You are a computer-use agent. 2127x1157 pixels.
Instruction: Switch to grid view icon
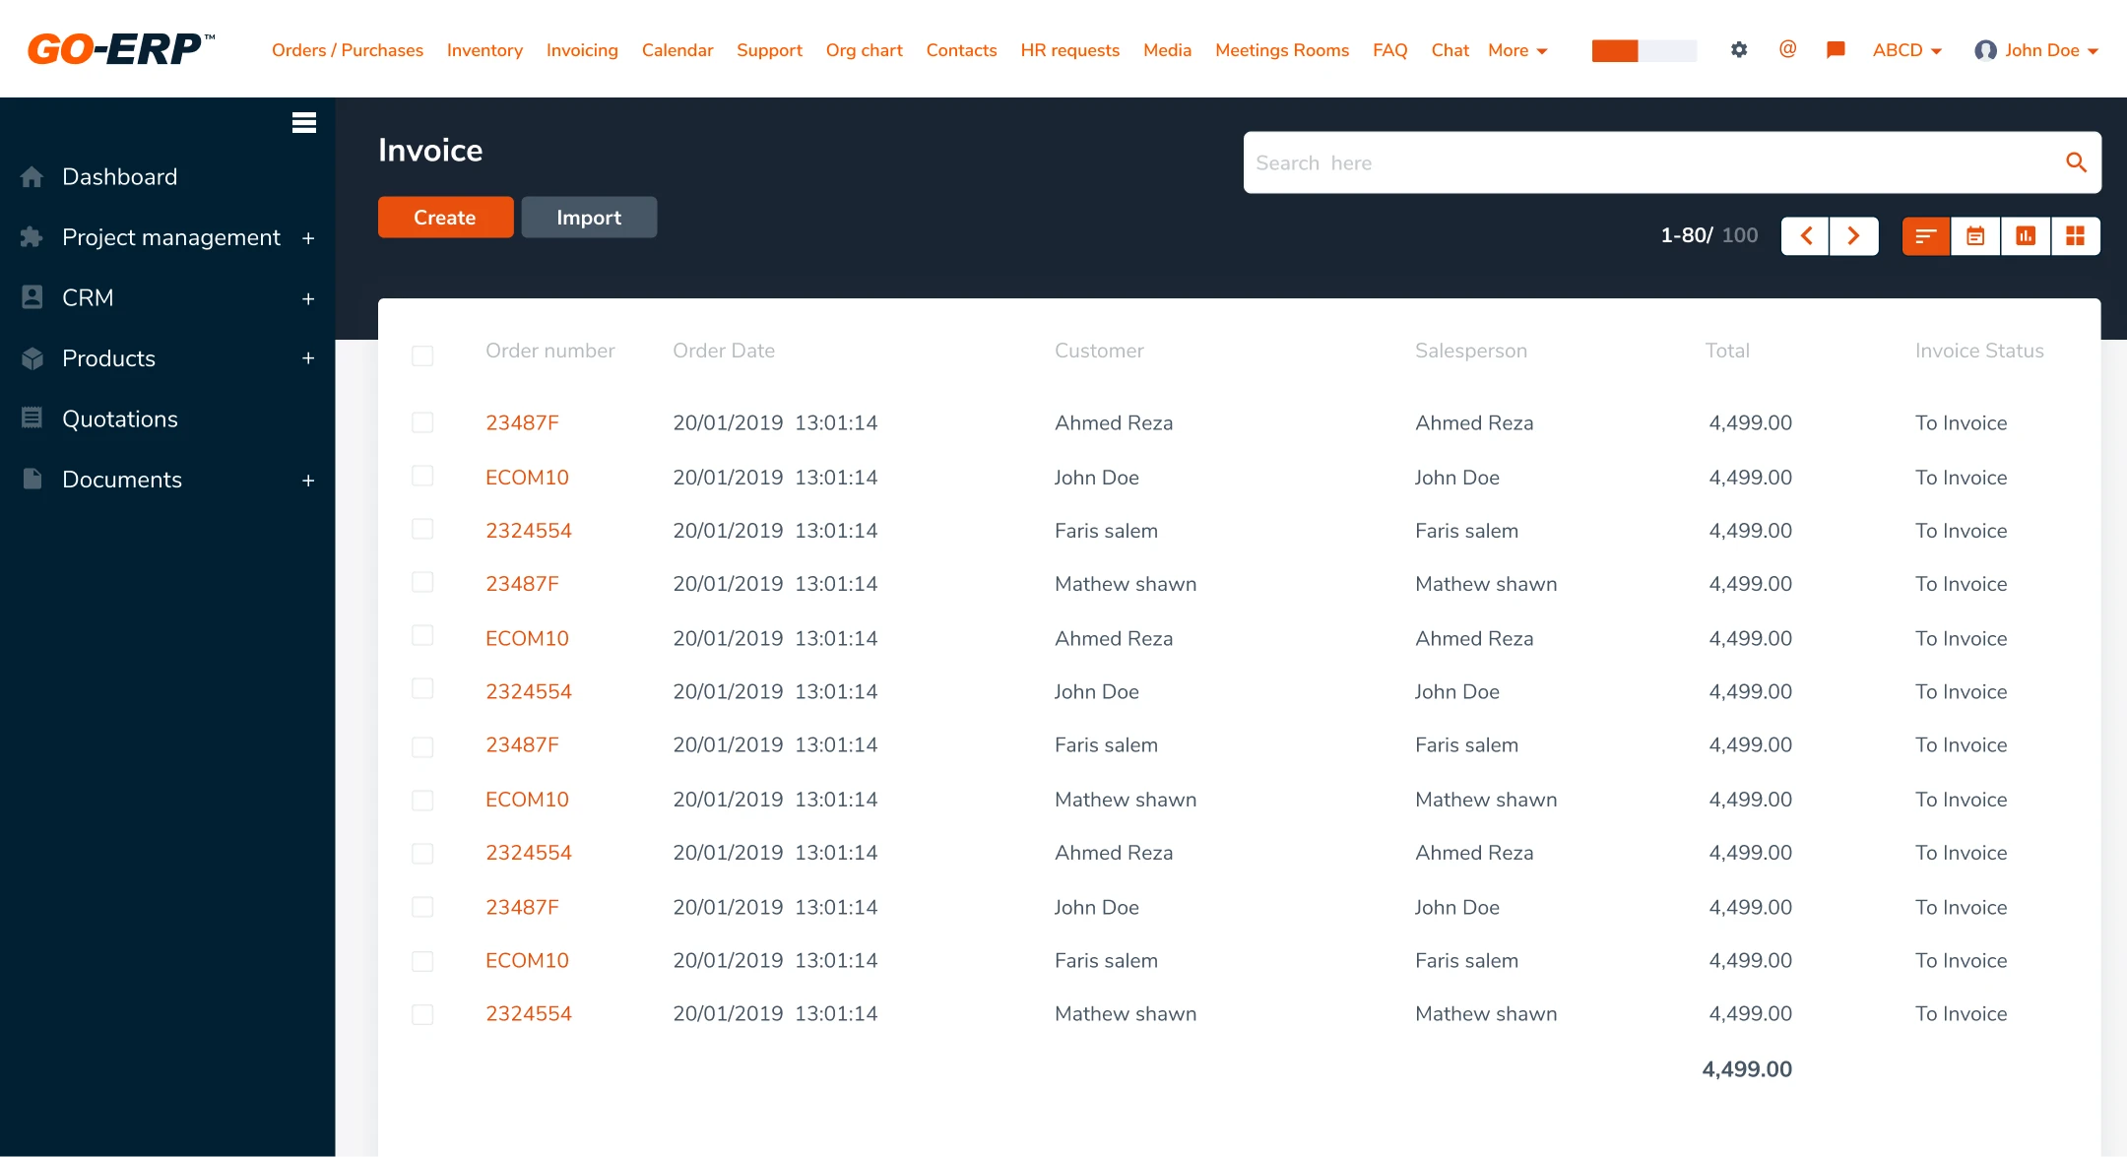(2075, 236)
